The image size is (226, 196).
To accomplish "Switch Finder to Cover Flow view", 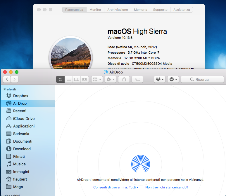I will [84, 79].
